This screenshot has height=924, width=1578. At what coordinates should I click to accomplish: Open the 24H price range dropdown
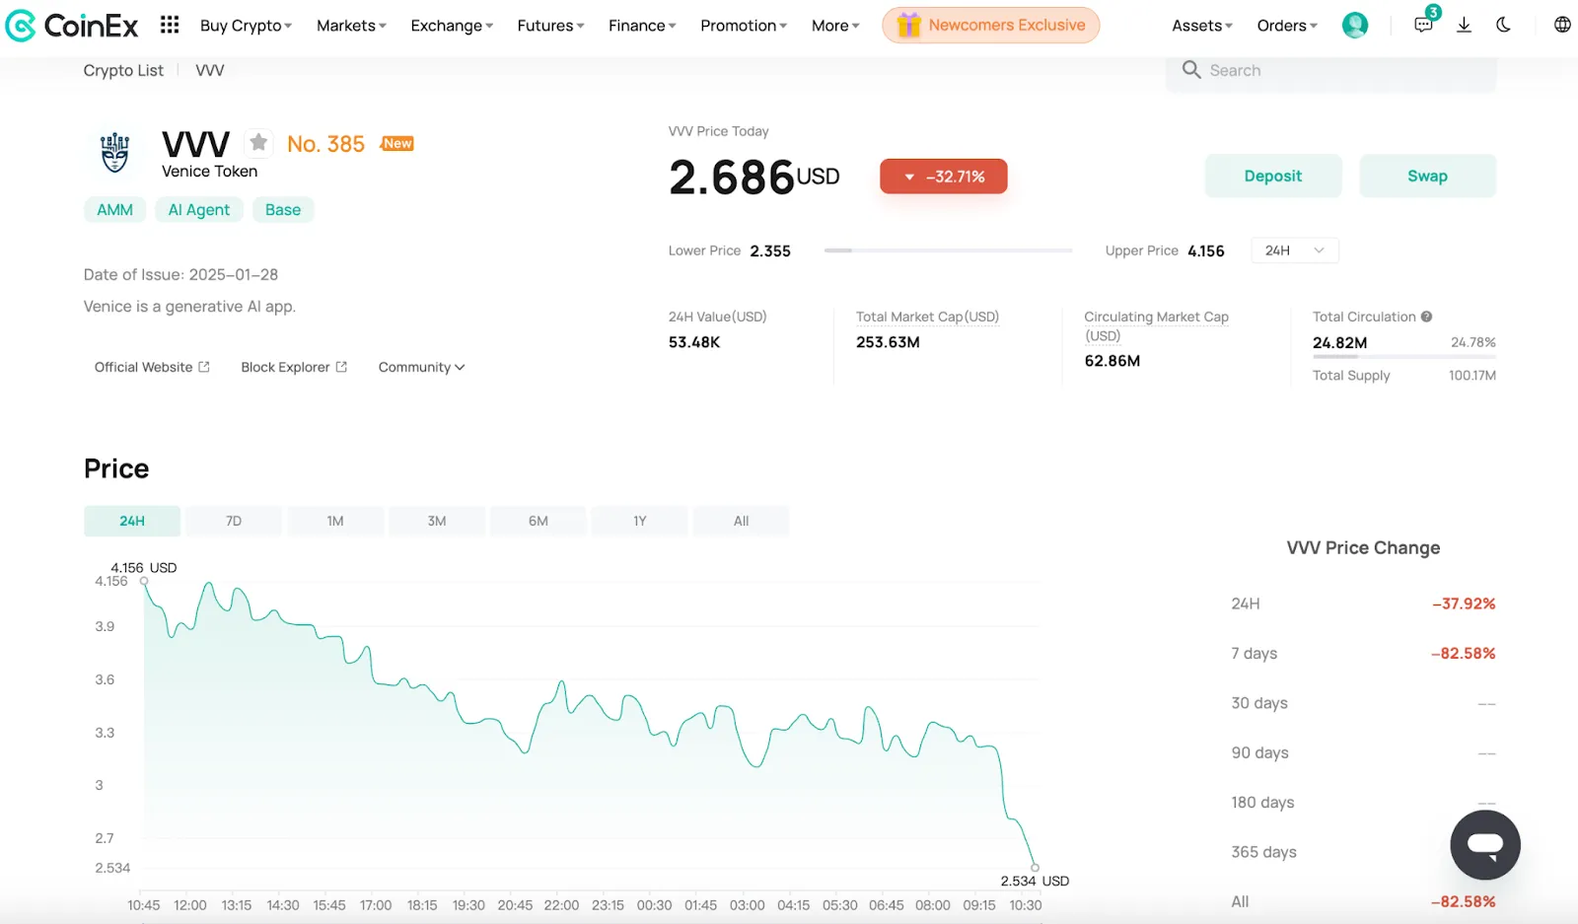tap(1295, 250)
